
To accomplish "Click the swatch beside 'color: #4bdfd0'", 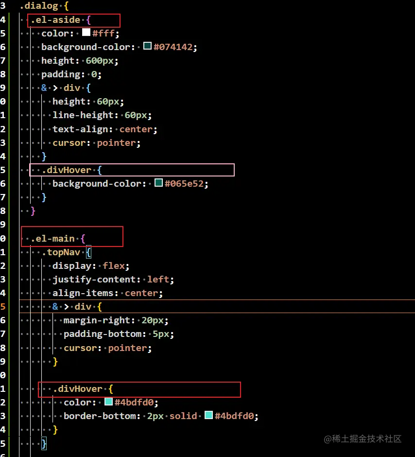I will pos(108,402).
